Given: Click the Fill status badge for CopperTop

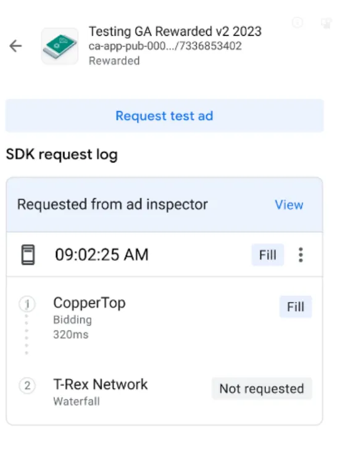Looking at the screenshot, I should click(x=296, y=306).
